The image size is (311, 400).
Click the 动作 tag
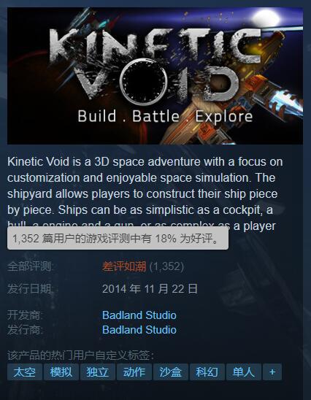click(134, 372)
